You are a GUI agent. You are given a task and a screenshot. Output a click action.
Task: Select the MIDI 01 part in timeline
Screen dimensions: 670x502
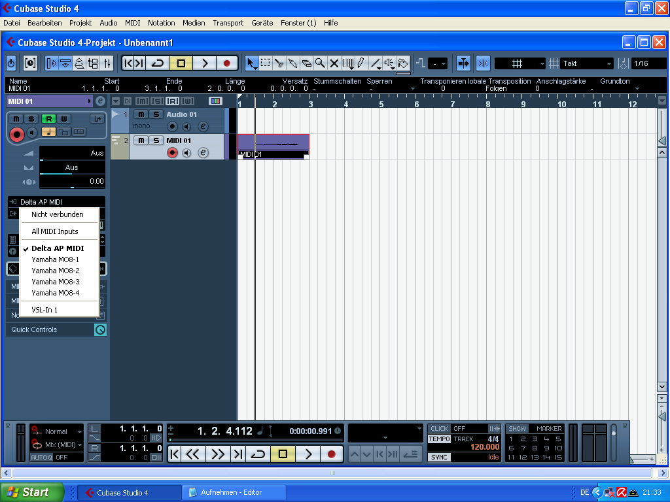point(273,146)
